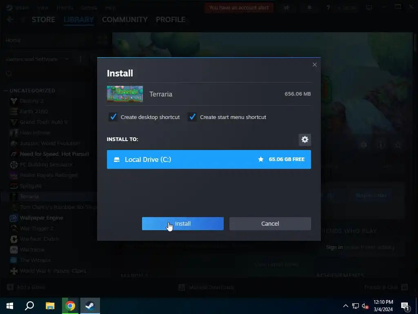This screenshot has width=418, height=314.
Task: Select War Trigger 2 in library
Action: coord(37,228)
